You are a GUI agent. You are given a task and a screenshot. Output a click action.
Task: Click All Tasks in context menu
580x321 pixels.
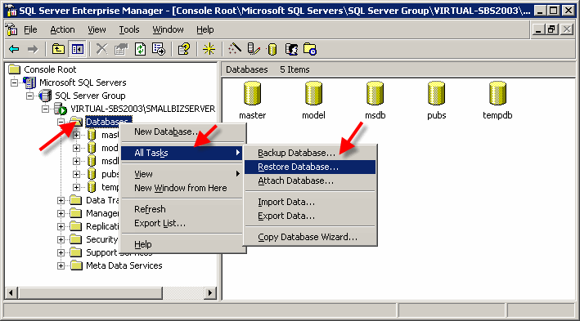click(182, 153)
